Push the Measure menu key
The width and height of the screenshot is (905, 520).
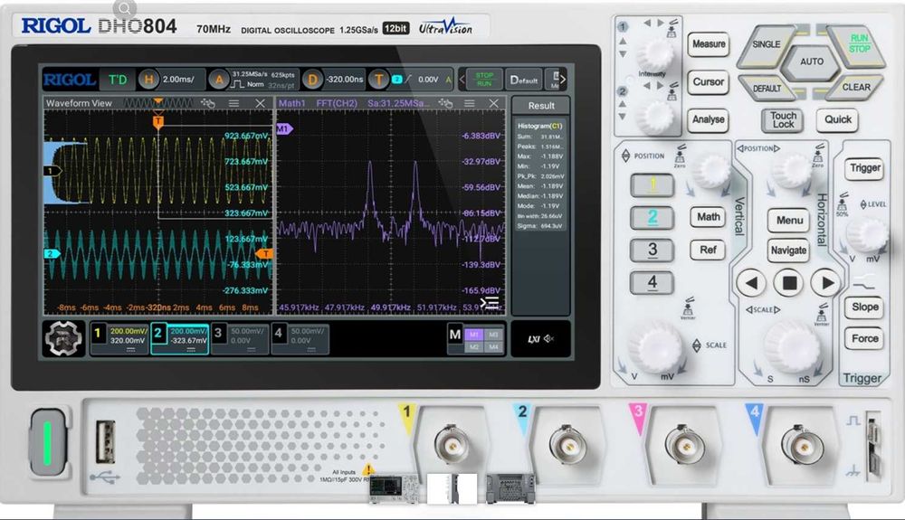709,43
